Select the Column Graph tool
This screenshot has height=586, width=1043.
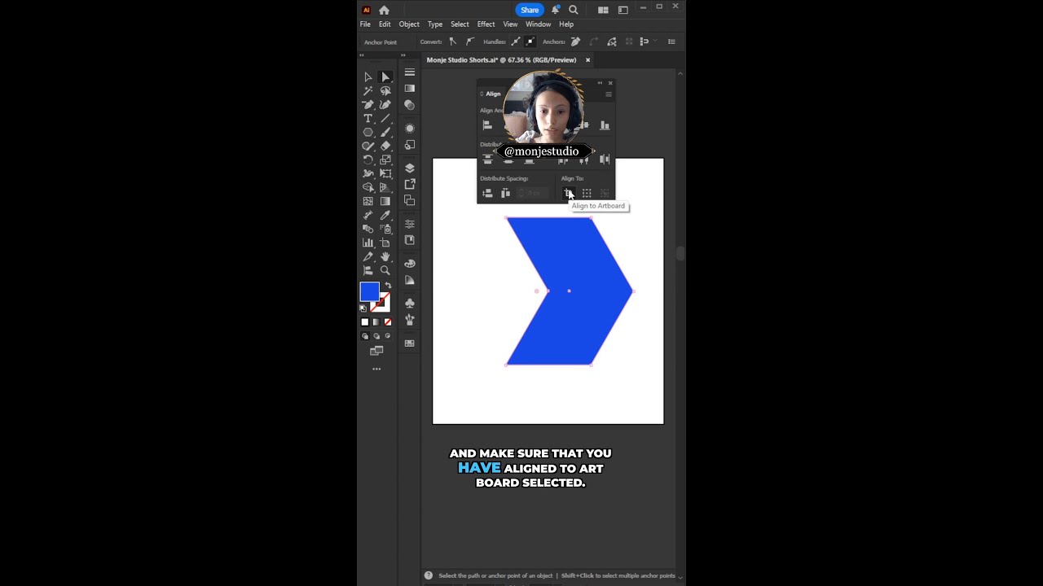pos(367,243)
